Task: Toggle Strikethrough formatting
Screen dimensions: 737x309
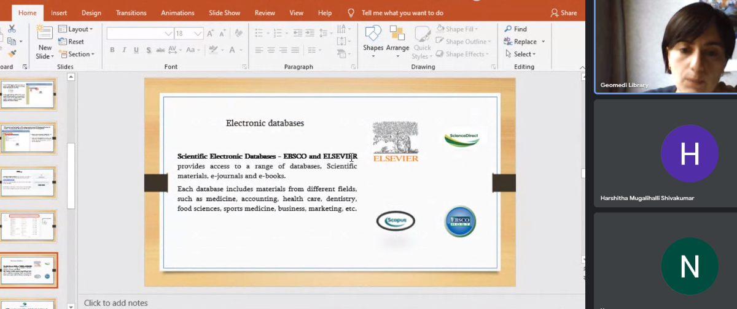Action: (160, 50)
